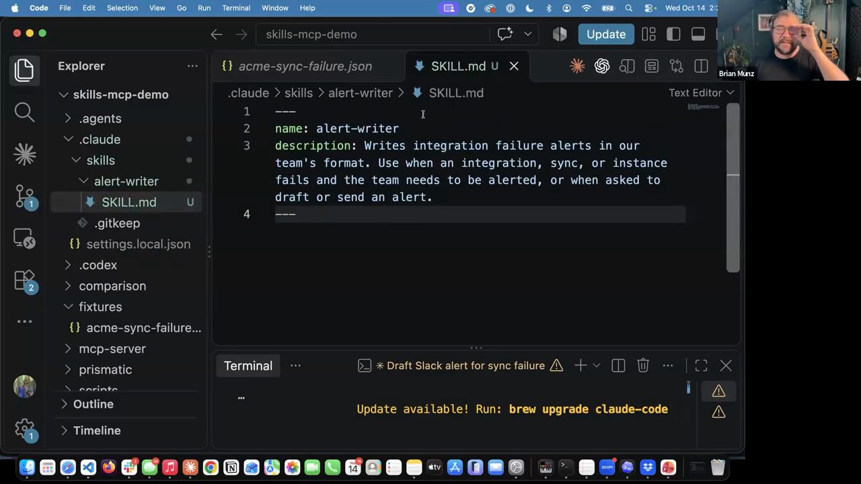The height and width of the screenshot is (484, 861).
Task: Open the Extensions view with badge 2
Action: click(24, 280)
